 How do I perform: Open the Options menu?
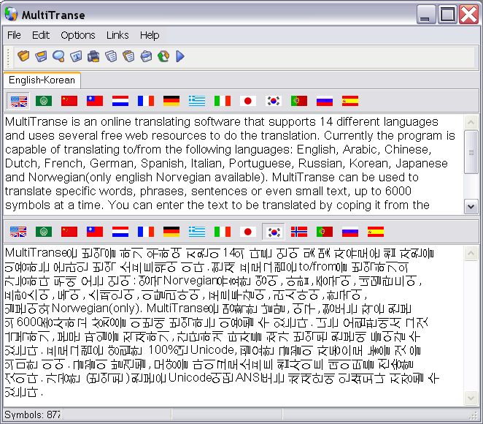(x=78, y=35)
